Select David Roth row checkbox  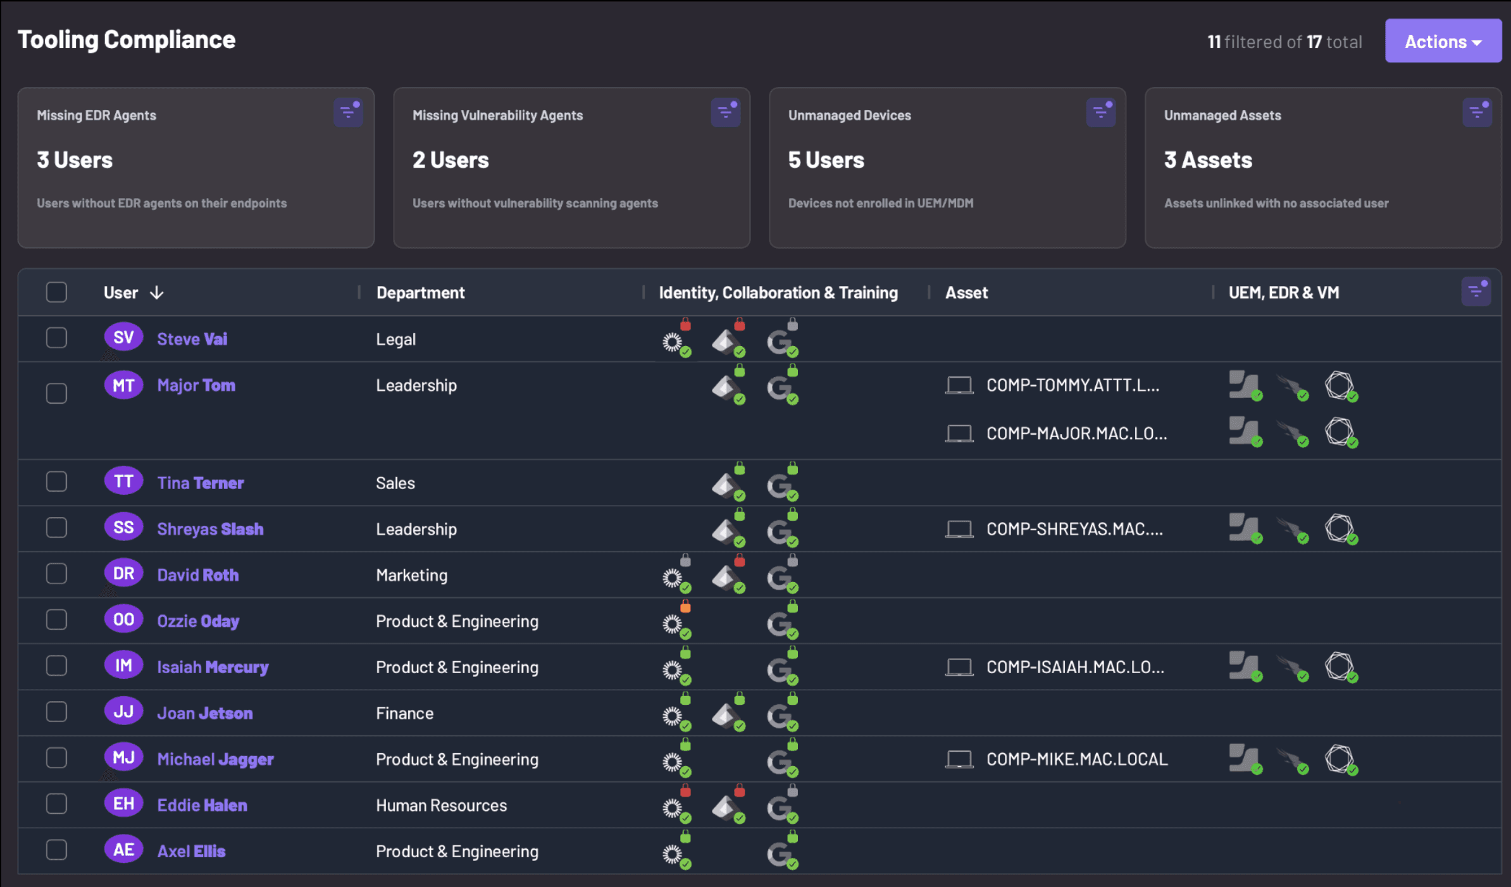[56, 574]
